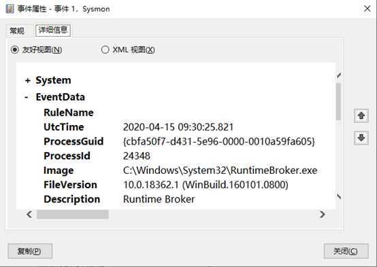The height and width of the screenshot is (267, 377).
Task: Click the horizontal scrollbar left arrow
Action: point(29,214)
